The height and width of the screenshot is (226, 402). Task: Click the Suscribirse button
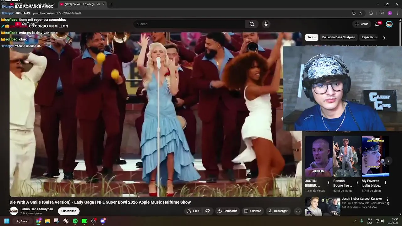69,211
